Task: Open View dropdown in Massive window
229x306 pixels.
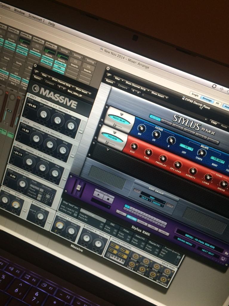Action: (x=45, y=76)
